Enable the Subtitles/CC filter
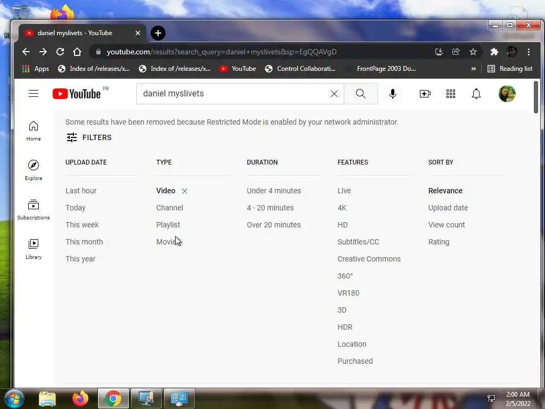This screenshot has width=545, height=409. point(358,242)
